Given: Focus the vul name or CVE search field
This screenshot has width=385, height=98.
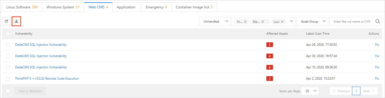Looking at the screenshot, I should 352,22.
